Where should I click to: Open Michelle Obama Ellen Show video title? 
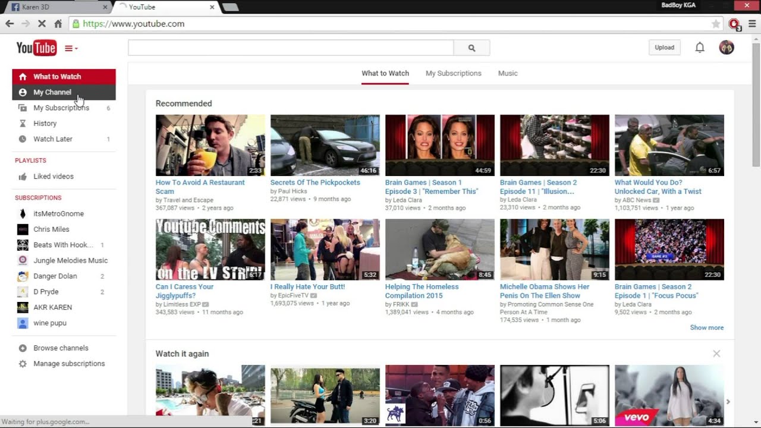[x=545, y=291]
